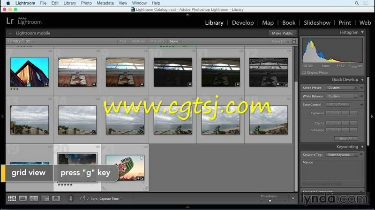Open White Balance Custom dropdown
This screenshot has width=375, height=210.
pyautogui.click(x=342, y=96)
